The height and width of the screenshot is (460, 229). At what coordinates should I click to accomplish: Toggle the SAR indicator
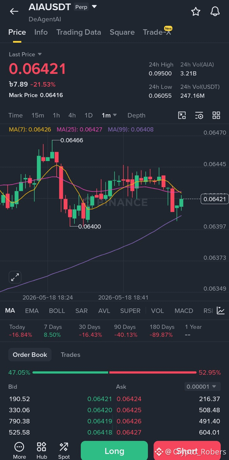click(81, 311)
